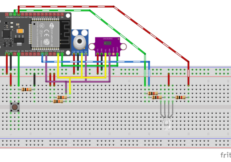231x162 pixels.
Task: Click the XSHUT pin on the purple sensor
Action: (x=117, y=54)
